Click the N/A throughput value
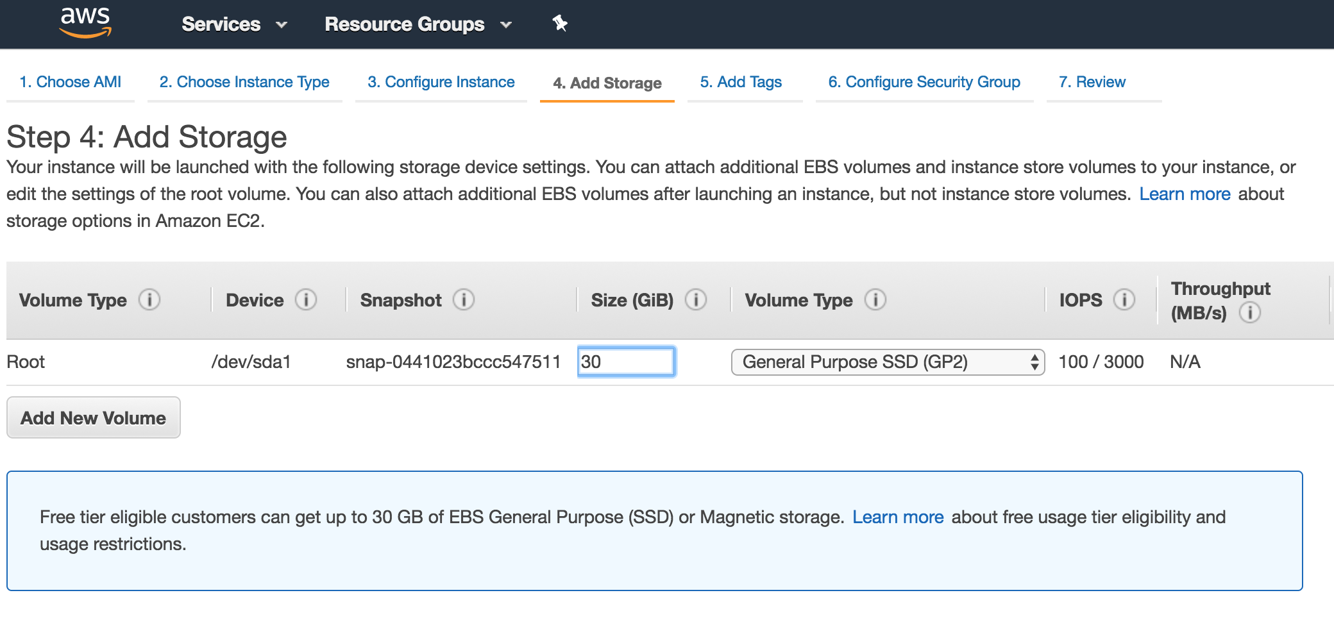The image size is (1334, 636). (x=1185, y=362)
